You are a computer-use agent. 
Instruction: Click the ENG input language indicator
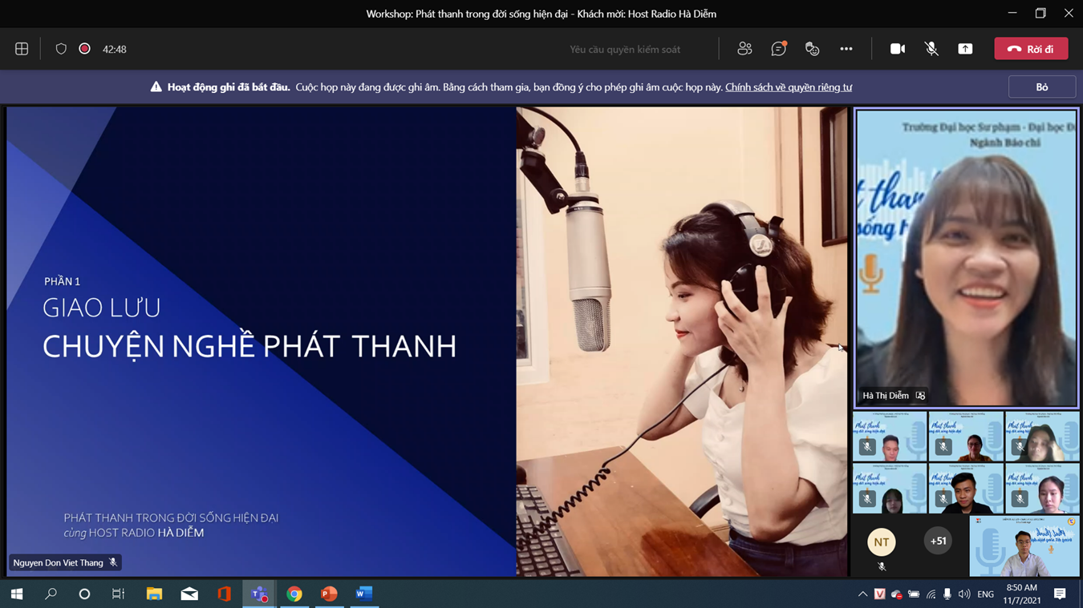click(x=986, y=594)
